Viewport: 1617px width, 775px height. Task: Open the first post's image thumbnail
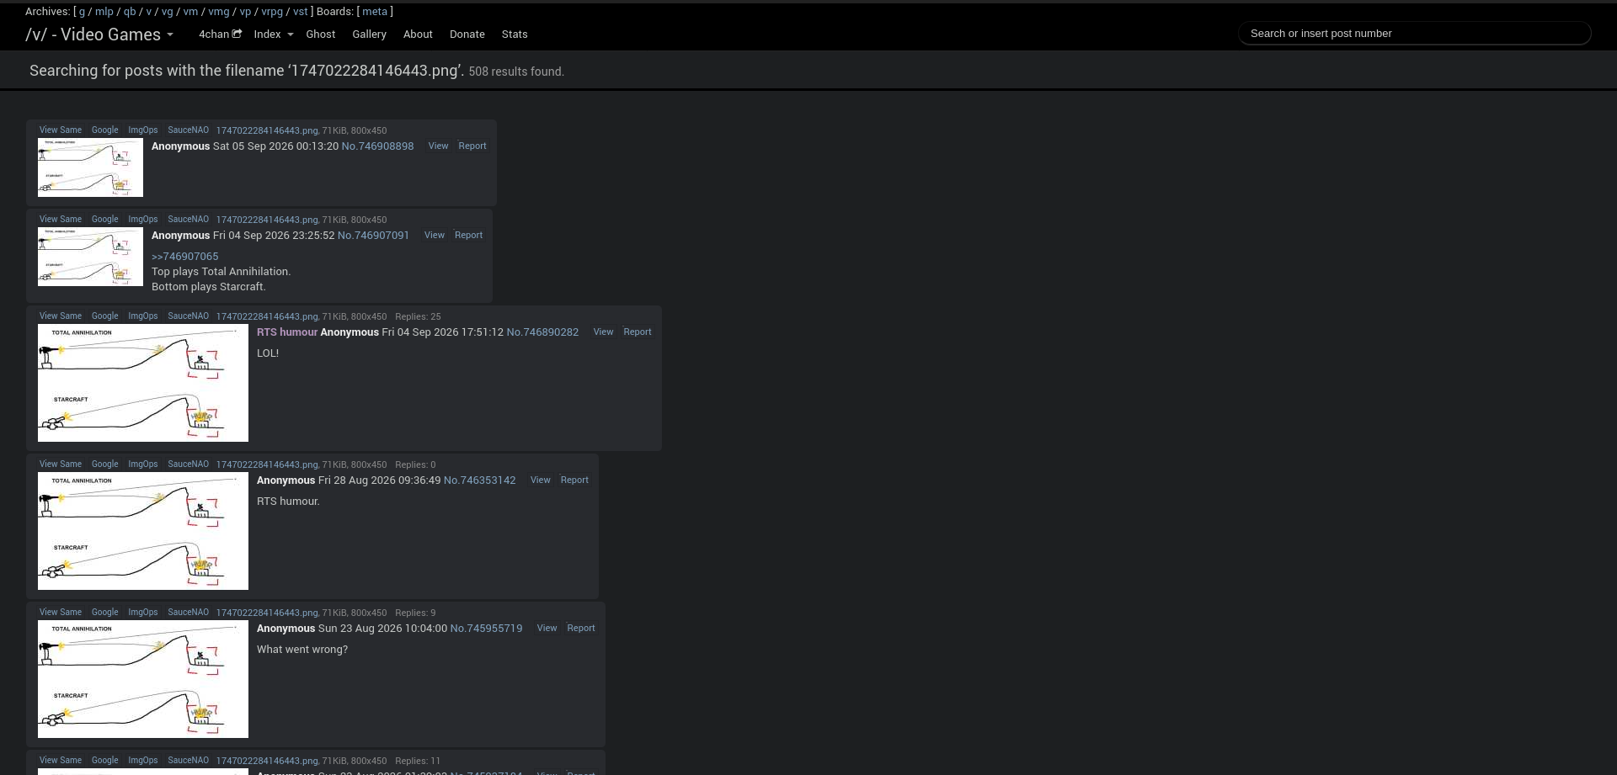[x=90, y=167]
